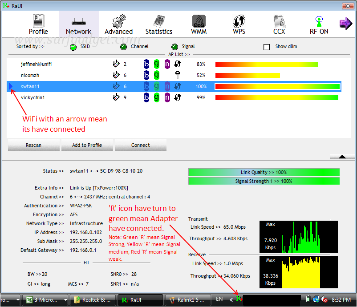Select the vickychin1 network row
This screenshot has width=357, height=307.
point(174,97)
